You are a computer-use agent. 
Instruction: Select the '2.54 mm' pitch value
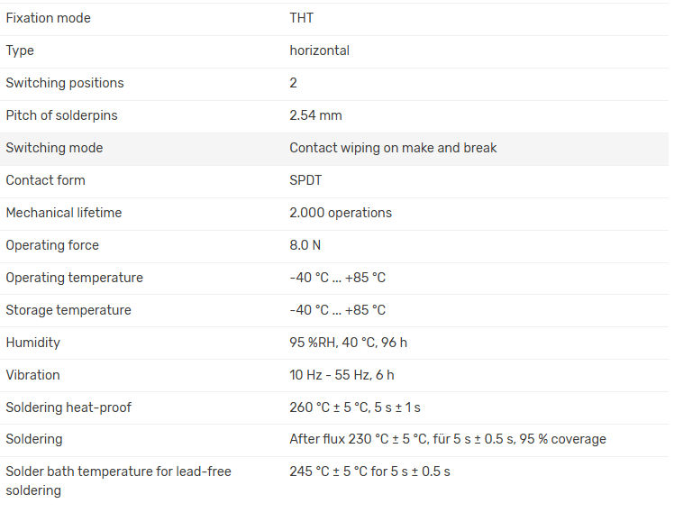tap(315, 115)
